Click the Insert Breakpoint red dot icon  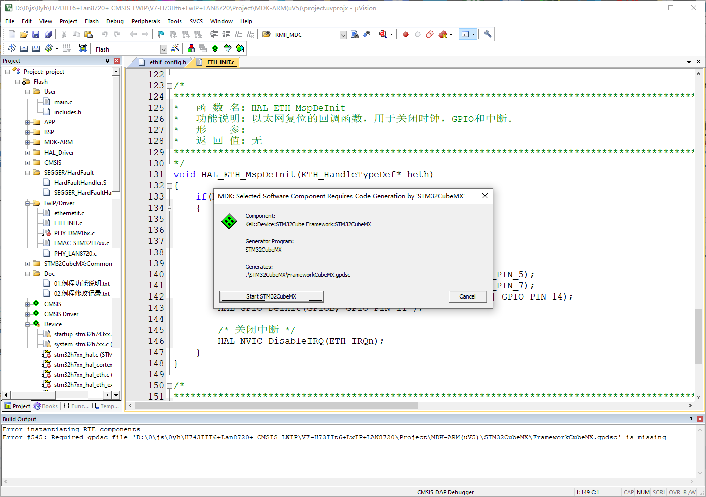(x=406, y=34)
